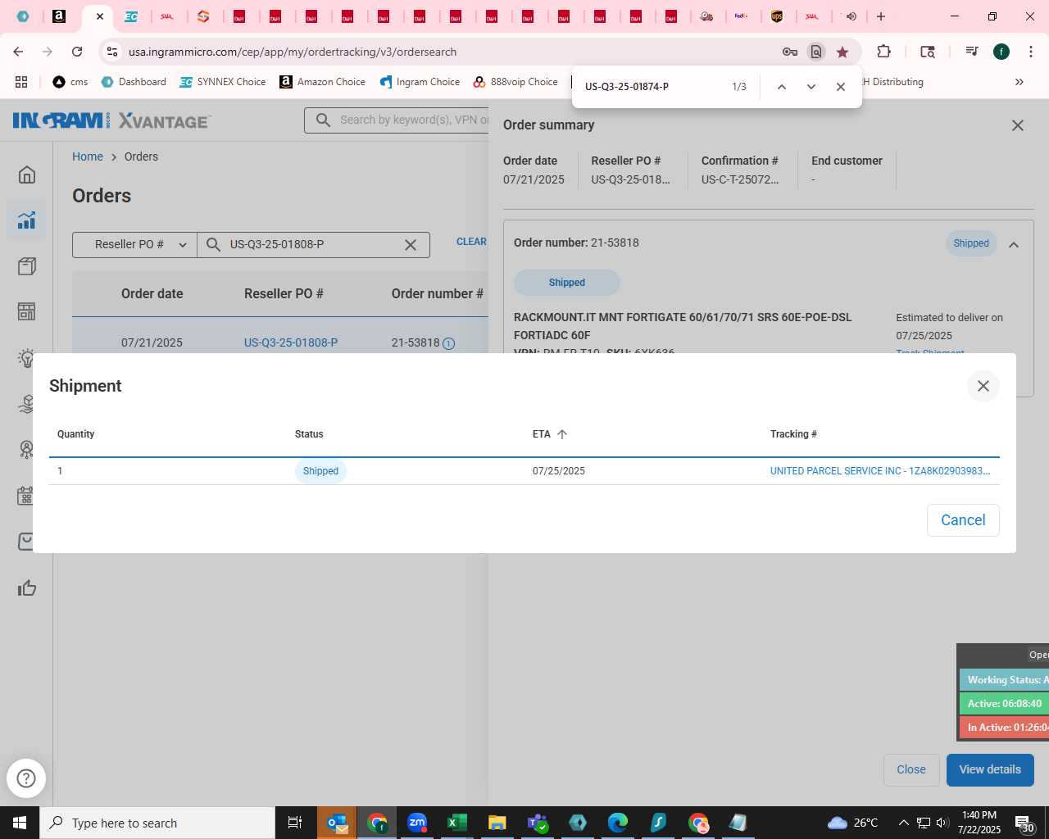
Task: Open Excel from the taskbar
Action: (457, 823)
